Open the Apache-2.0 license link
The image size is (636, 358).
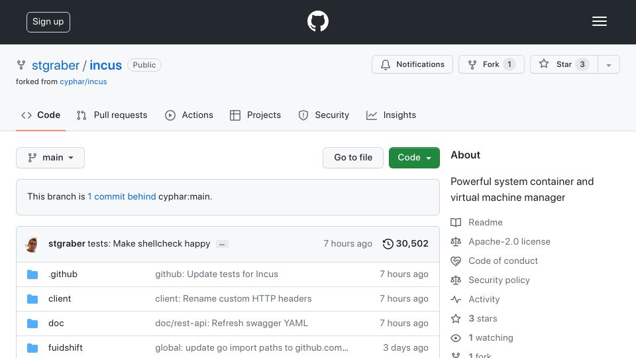509,241
